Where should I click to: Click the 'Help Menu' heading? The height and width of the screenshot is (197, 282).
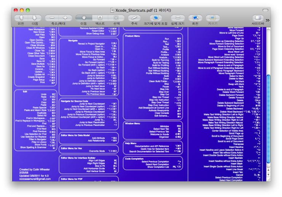[131, 143]
